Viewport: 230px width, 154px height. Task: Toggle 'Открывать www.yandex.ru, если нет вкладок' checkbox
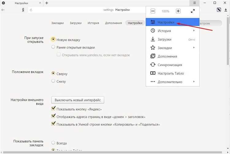pos(59,54)
